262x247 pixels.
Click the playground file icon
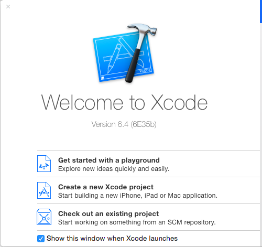pos(44,164)
